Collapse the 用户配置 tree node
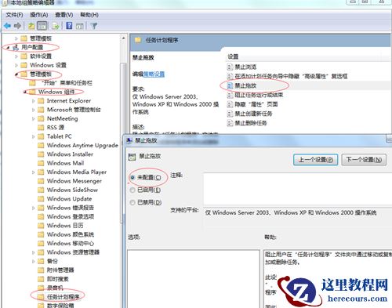392x308 pixels. pos(8,48)
